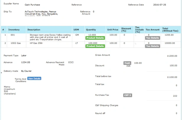The image size is (182, 120).
Task: View Details of Terms And Conditions
Action: 34,79
